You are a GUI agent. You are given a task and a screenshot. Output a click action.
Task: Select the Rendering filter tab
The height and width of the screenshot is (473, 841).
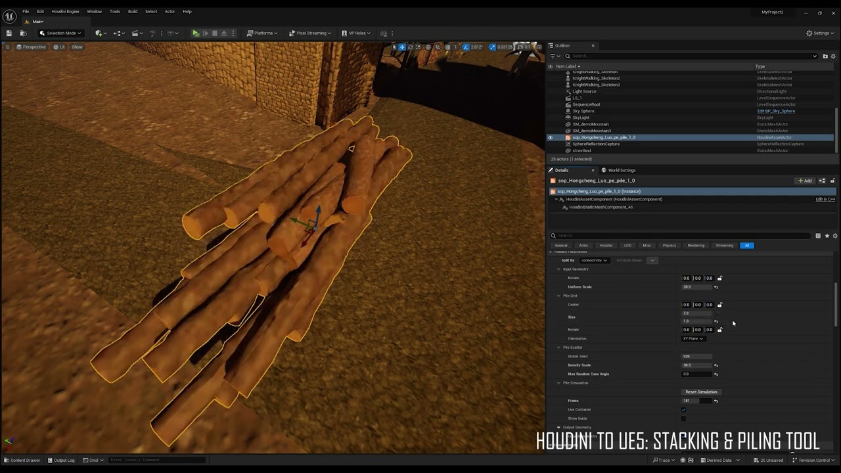(696, 246)
